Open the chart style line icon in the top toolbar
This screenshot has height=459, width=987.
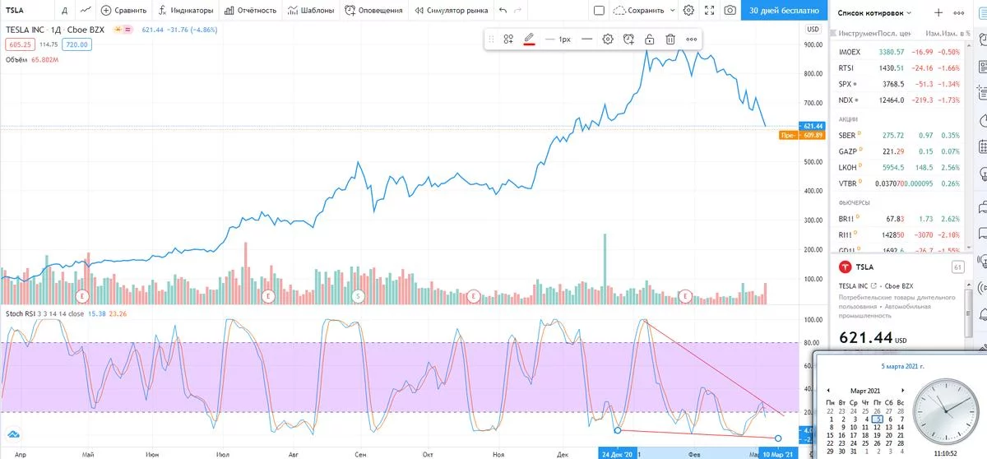[x=86, y=11]
